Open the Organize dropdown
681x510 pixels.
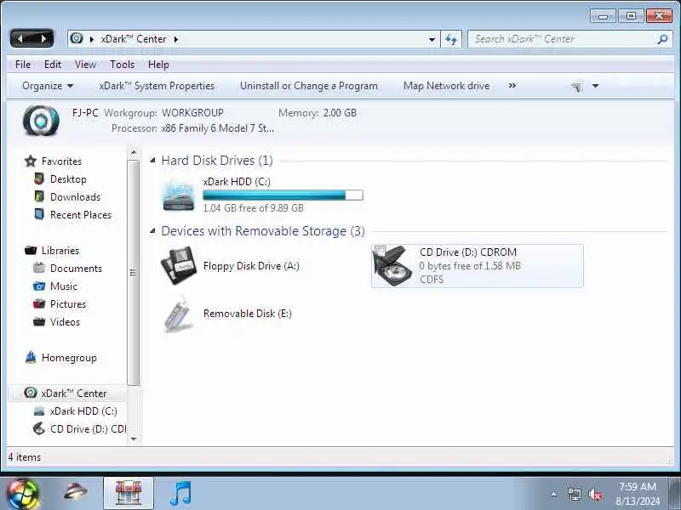tap(48, 86)
